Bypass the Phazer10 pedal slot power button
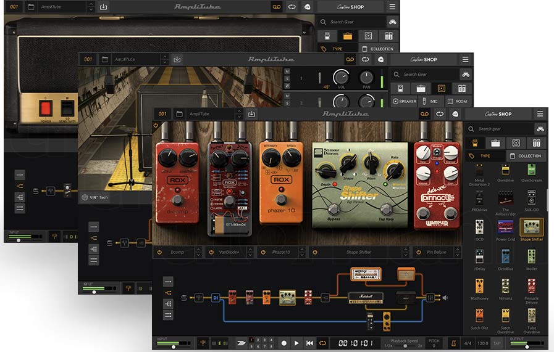 [x=263, y=252]
